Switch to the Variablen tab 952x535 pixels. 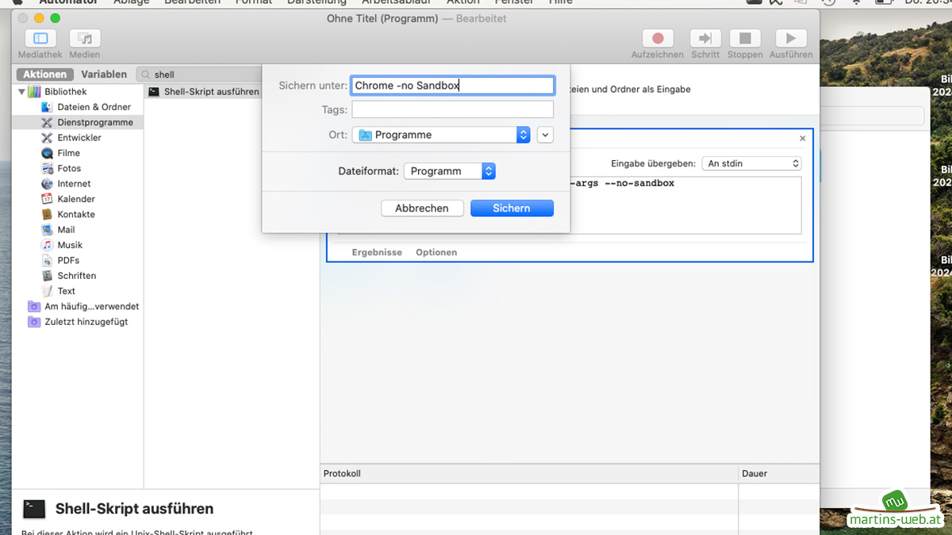point(104,75)
